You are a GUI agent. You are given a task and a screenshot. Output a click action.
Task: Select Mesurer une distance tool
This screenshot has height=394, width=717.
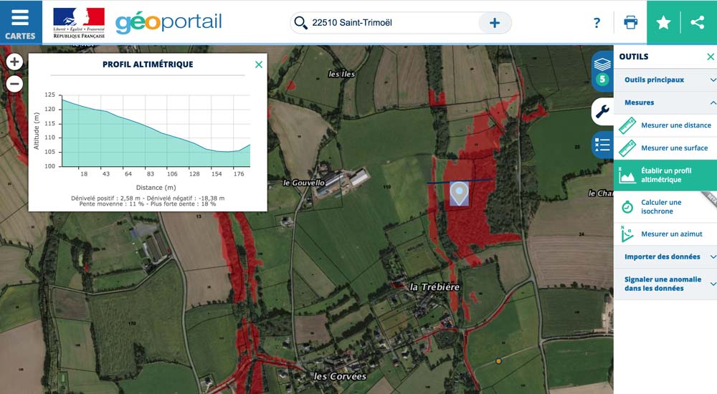tap(665, 125)
